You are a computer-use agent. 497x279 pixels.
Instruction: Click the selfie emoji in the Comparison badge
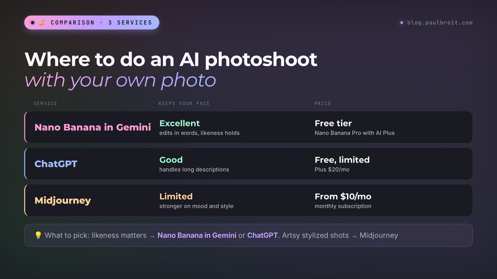[42, 23]
